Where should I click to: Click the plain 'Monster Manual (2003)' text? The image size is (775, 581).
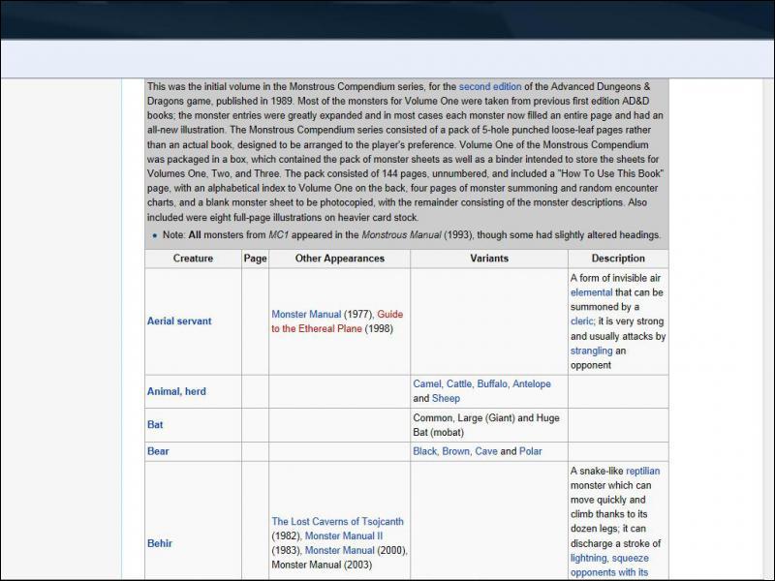[322, 565]
